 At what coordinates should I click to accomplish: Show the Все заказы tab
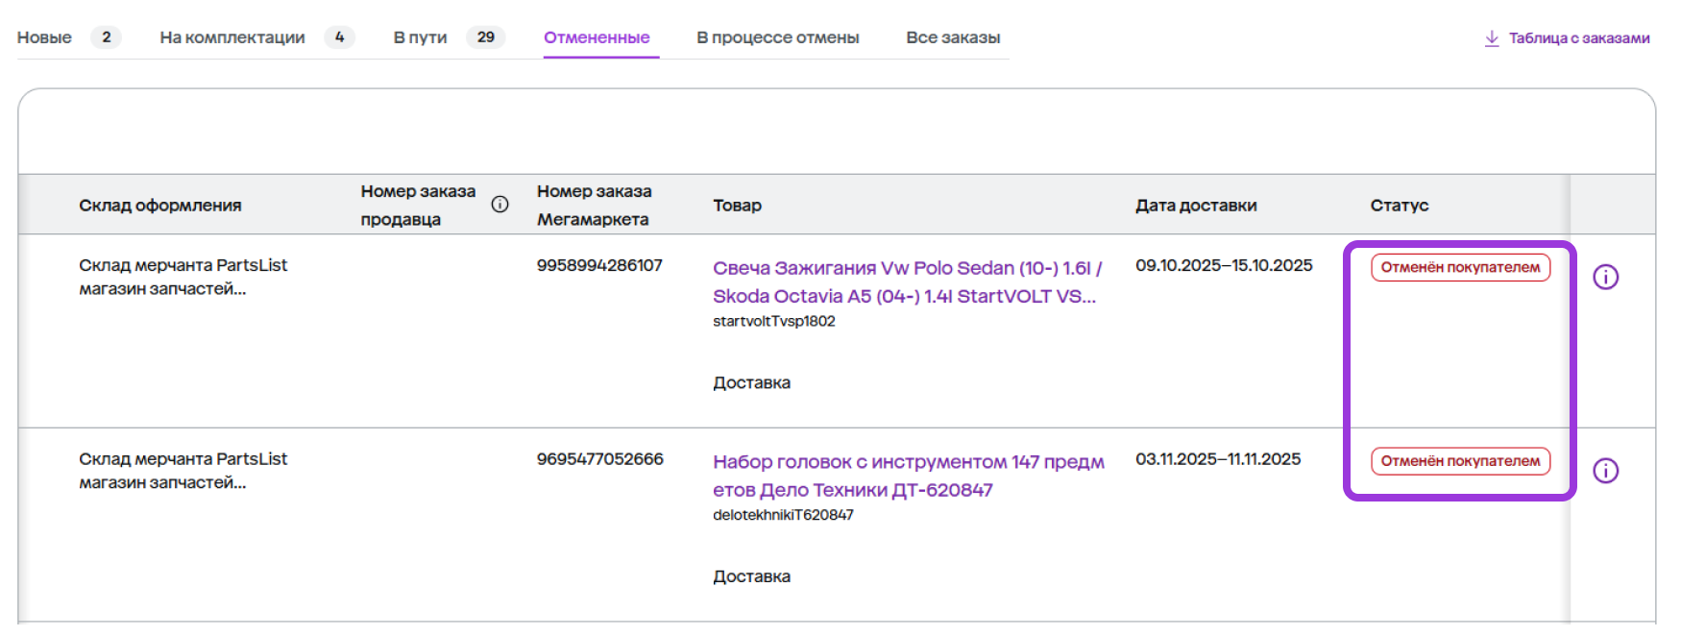[953, 37]
